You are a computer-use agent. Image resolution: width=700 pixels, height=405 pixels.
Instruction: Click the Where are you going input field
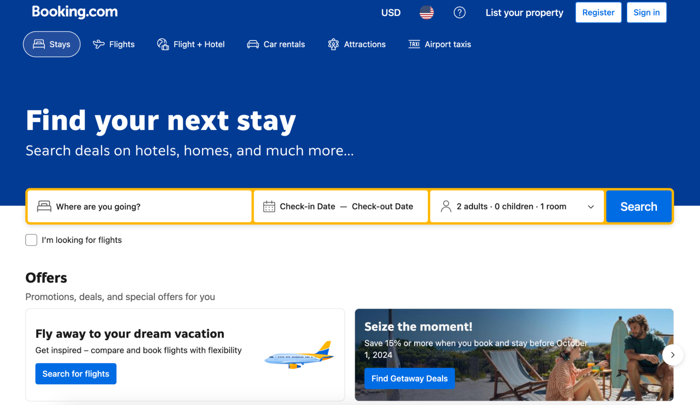139,207
